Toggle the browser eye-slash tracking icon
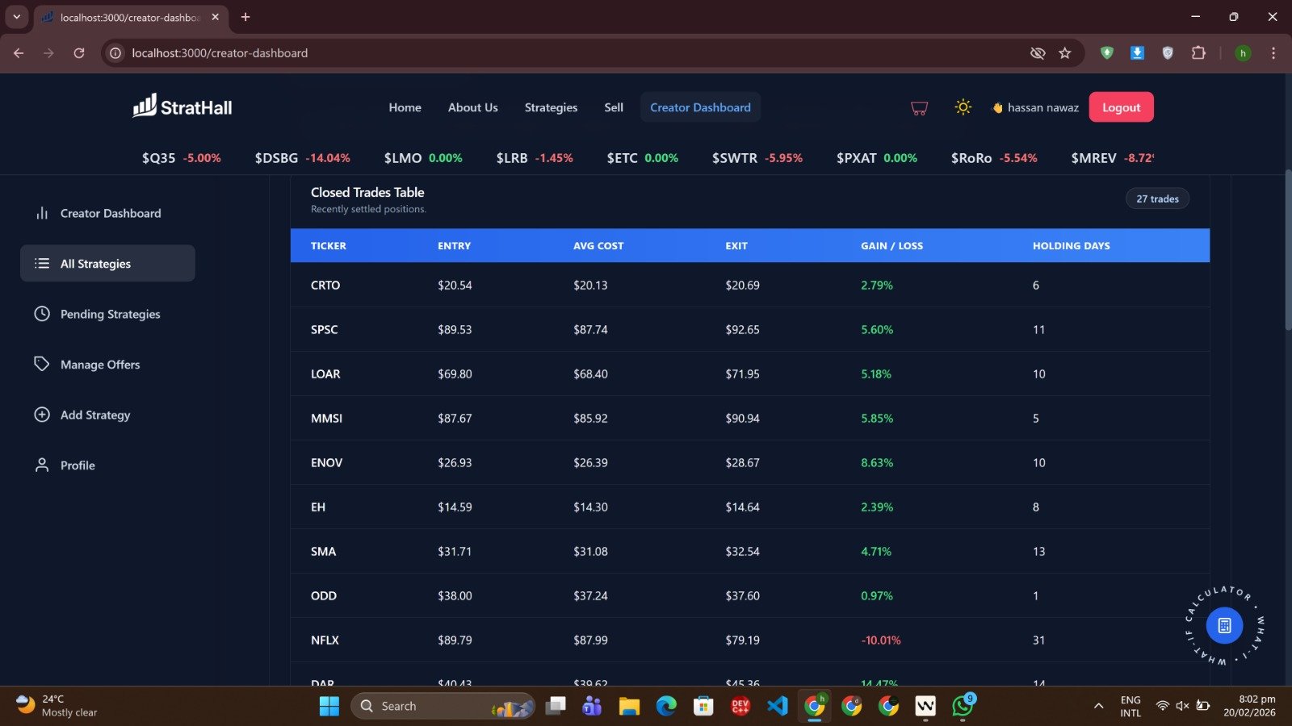Screen dimensions: 1292x726 tap(1038, 53)
